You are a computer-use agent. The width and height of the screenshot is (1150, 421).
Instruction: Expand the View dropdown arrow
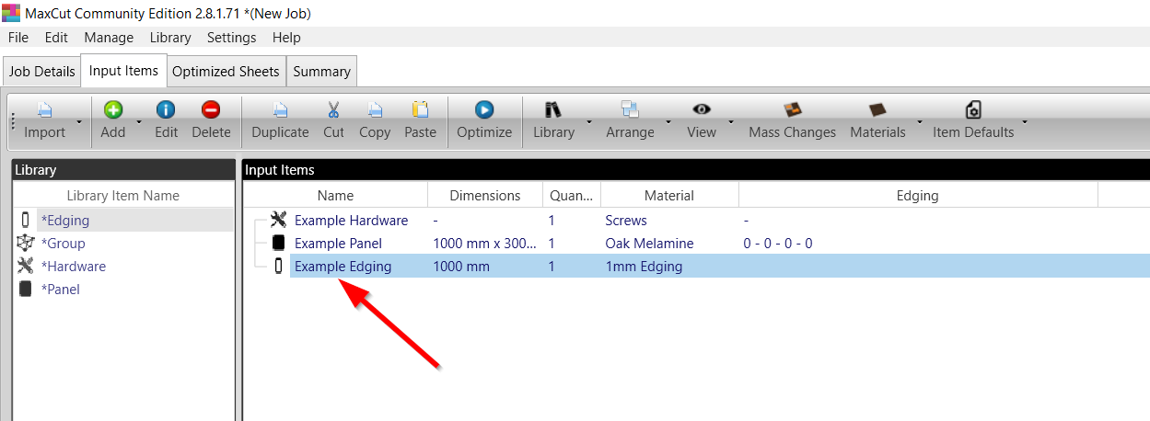coord(730,121)
